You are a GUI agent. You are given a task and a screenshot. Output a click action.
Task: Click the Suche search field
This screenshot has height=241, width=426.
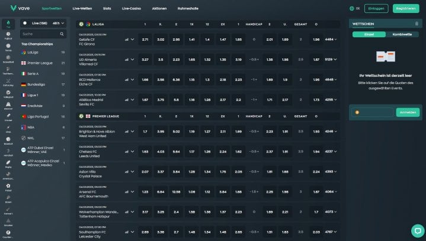tap(43, 34)
